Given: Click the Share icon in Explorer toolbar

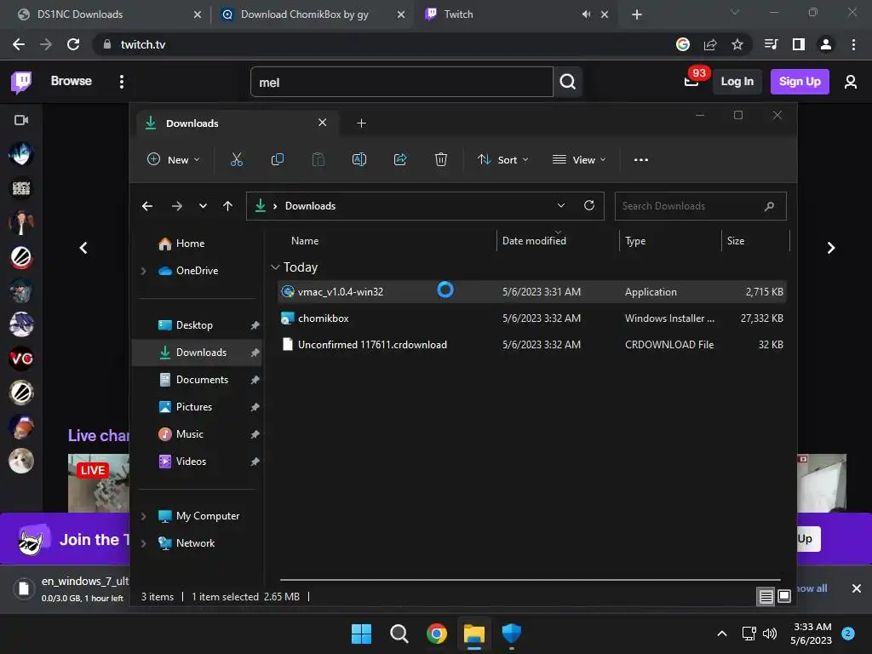Looking at the screenshot, I should point(400,159).
